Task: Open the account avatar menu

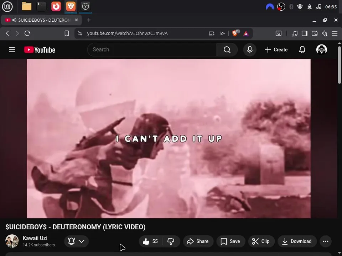Action: click(321, 49)
